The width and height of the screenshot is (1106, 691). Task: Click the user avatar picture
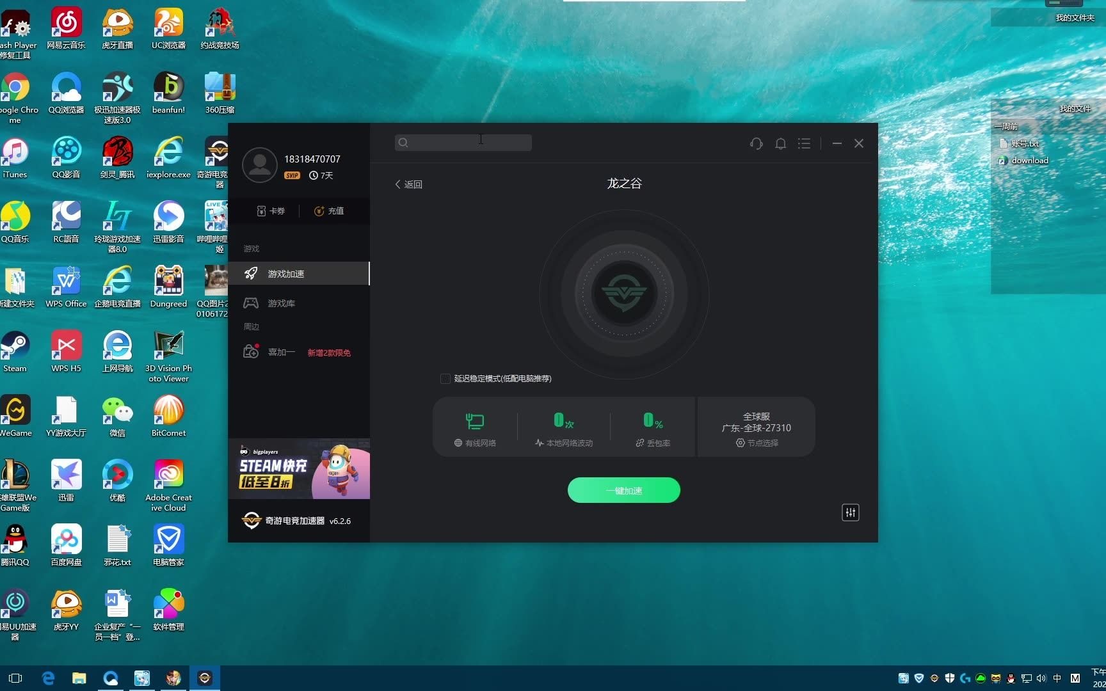tap(259, 165)
